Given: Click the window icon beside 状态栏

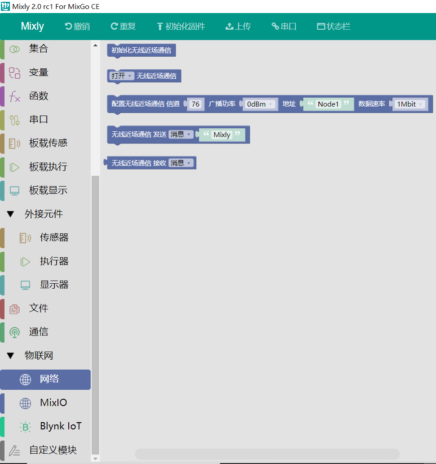Looking at the screenshot, I should [x=321, y=27].
